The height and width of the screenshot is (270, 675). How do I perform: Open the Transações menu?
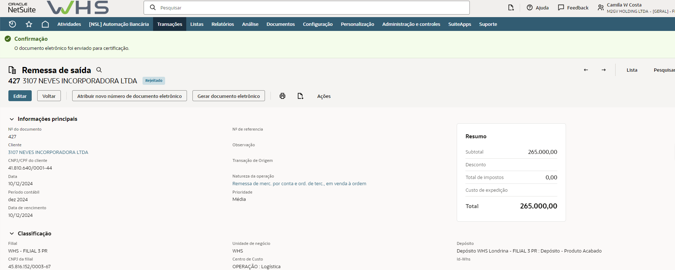click(169, 24)
